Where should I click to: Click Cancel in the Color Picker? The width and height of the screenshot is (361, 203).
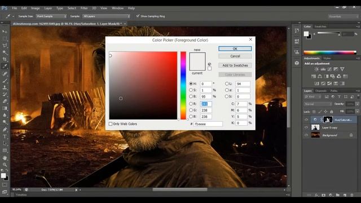click(235, 56)
